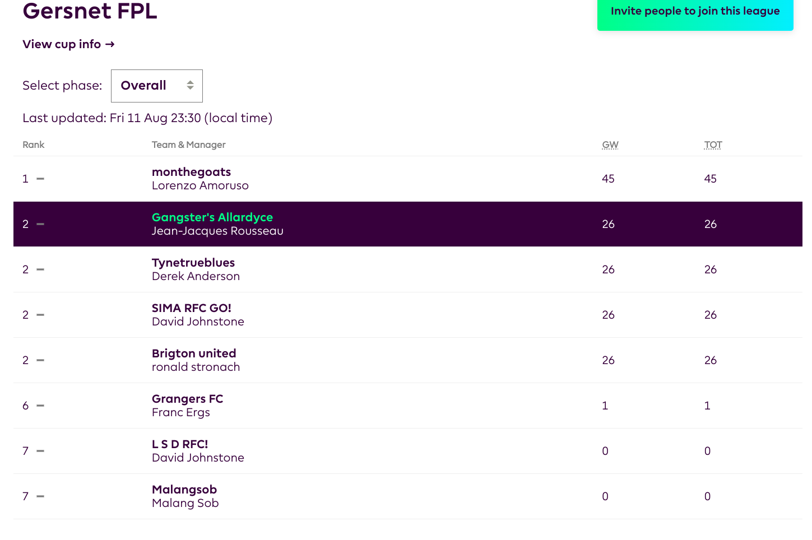Click manager name Malang Sob
Image resolution: width=812 pixels, height=540 pixels.
185,503
